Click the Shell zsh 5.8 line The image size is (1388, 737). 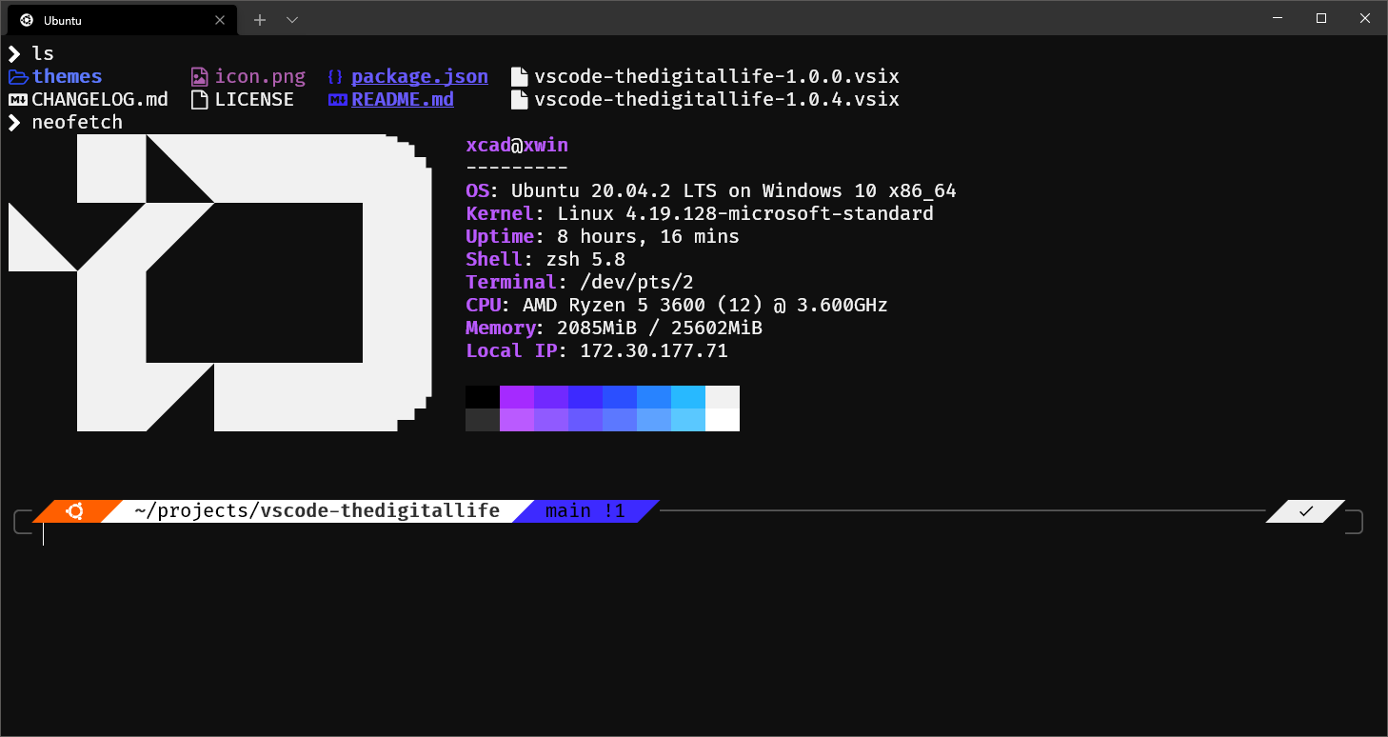(x=545, y=259)
